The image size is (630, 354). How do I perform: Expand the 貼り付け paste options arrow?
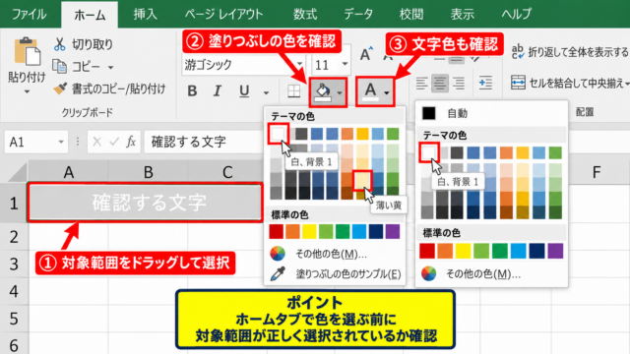point(27,91)
